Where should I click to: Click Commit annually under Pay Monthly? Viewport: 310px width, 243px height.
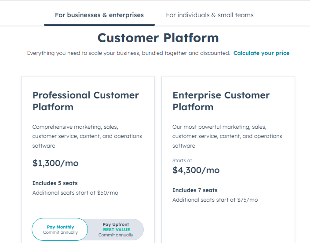[x=61, y=232]
